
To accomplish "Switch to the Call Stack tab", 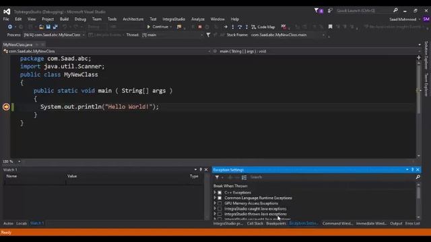I will pos(255,223).
